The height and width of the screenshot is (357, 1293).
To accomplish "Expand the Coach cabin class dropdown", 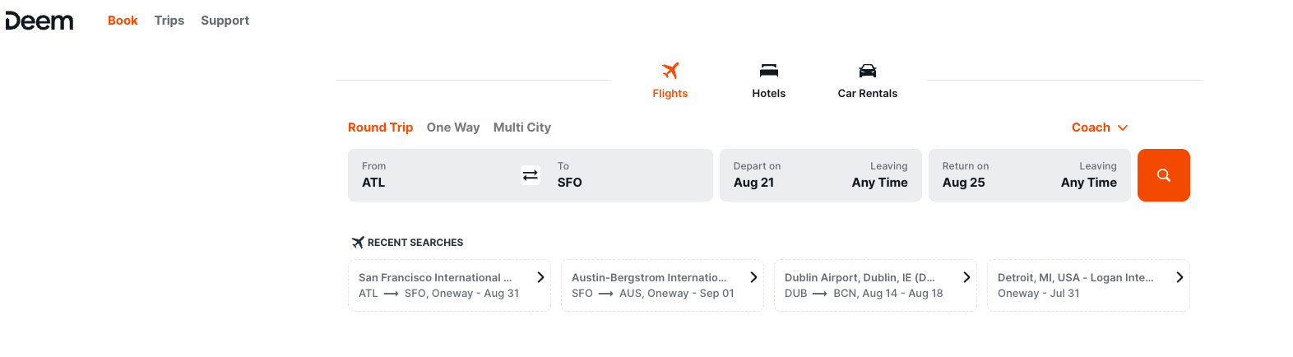I will 1100,128.
